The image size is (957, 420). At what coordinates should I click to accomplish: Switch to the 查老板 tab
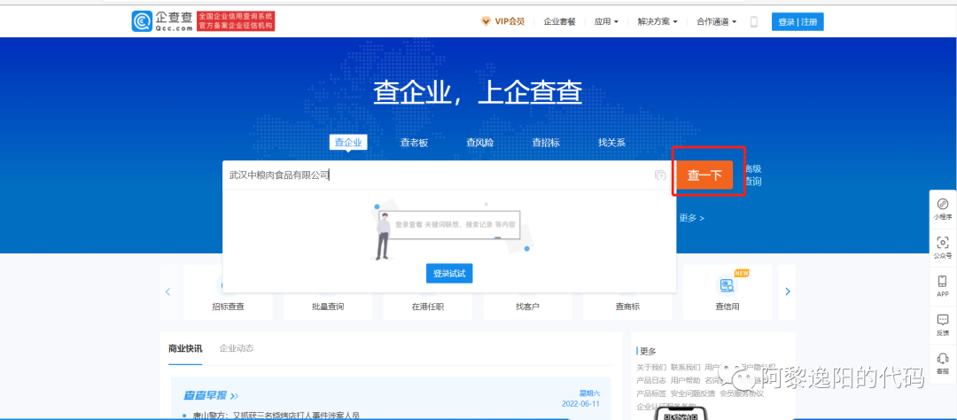415,143
